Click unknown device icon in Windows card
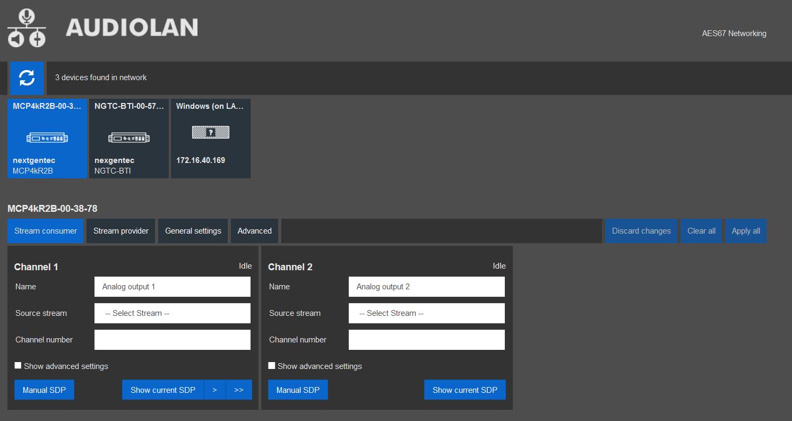This screenshot has width=792, height=421. [211, 132]
